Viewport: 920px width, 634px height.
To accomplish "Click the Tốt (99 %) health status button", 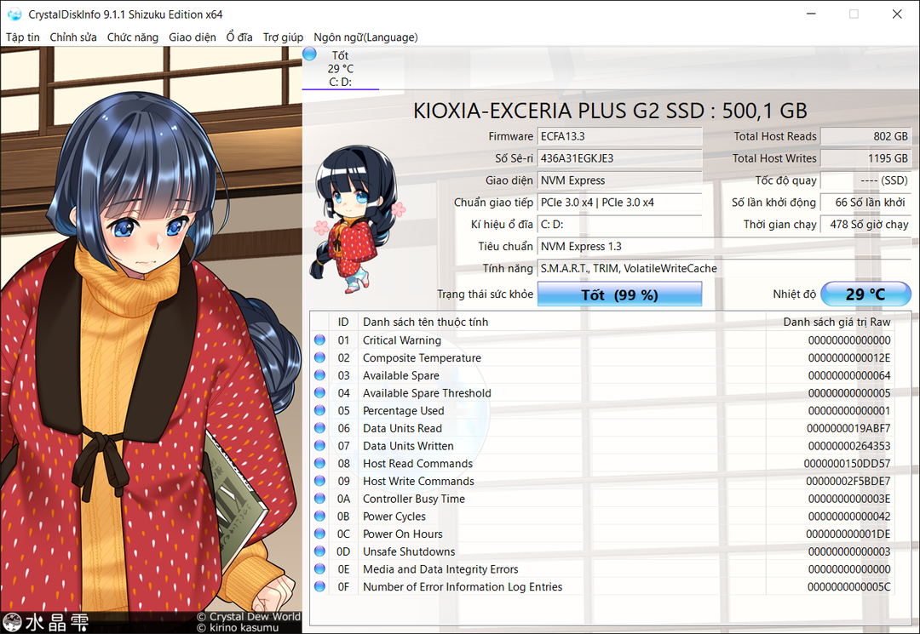I will 619,294.
